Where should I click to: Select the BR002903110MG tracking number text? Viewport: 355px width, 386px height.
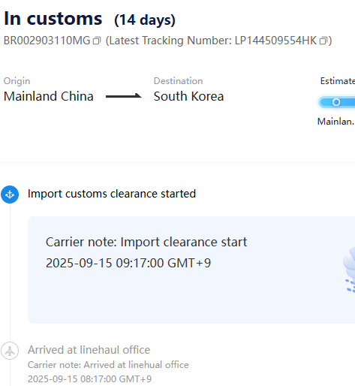pos(47,41)
